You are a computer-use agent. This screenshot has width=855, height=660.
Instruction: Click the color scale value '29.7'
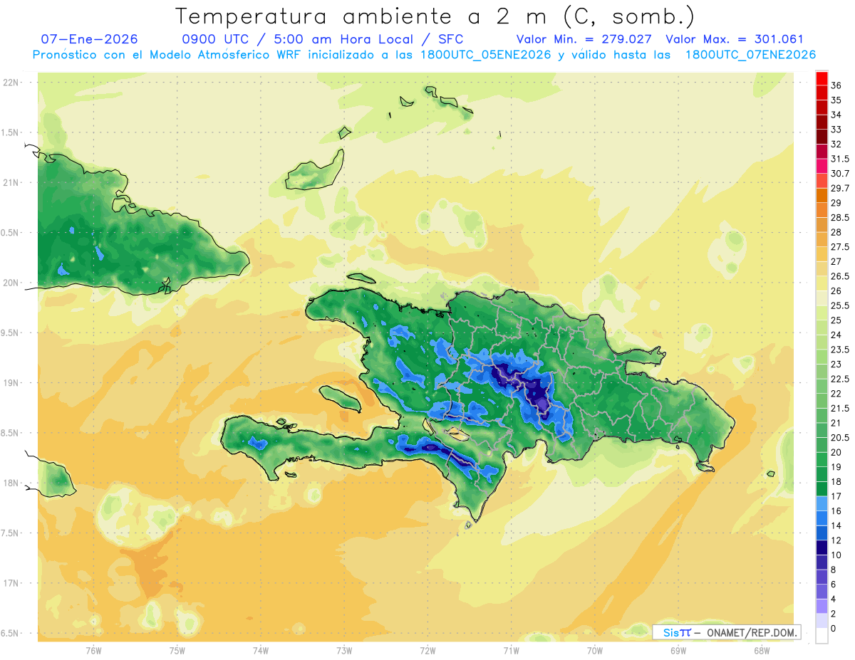(840, 188)
